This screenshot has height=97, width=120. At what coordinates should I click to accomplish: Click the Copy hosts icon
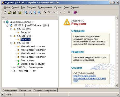pos(35,12)
